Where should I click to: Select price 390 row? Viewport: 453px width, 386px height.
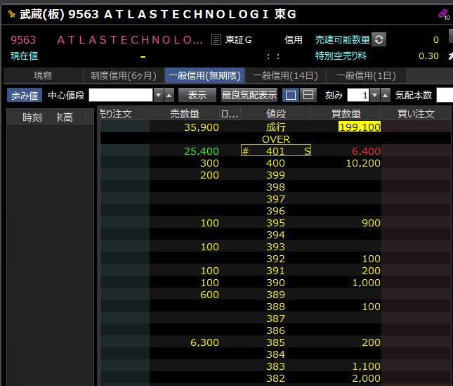[x=275, y=283]
